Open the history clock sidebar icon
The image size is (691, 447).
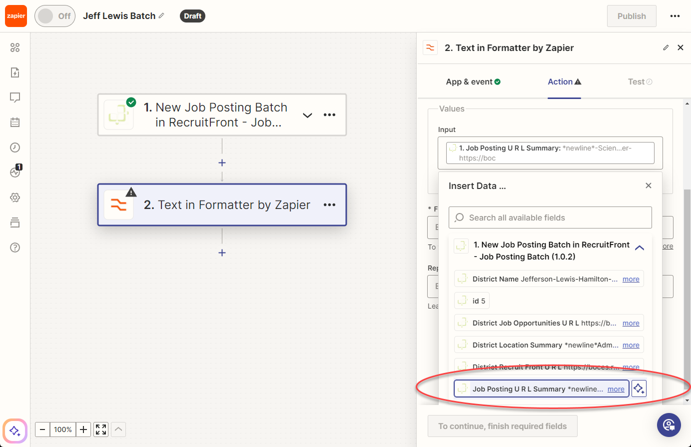coord(15,147)
